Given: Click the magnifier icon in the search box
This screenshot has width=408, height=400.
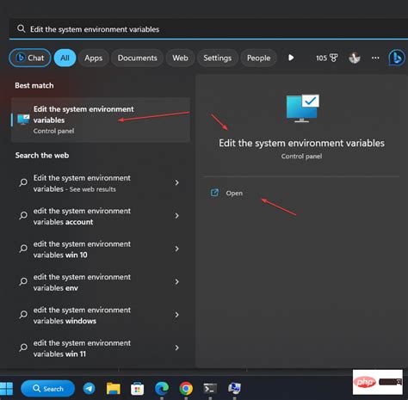Looking at the screenshot, I should point(21,28).
